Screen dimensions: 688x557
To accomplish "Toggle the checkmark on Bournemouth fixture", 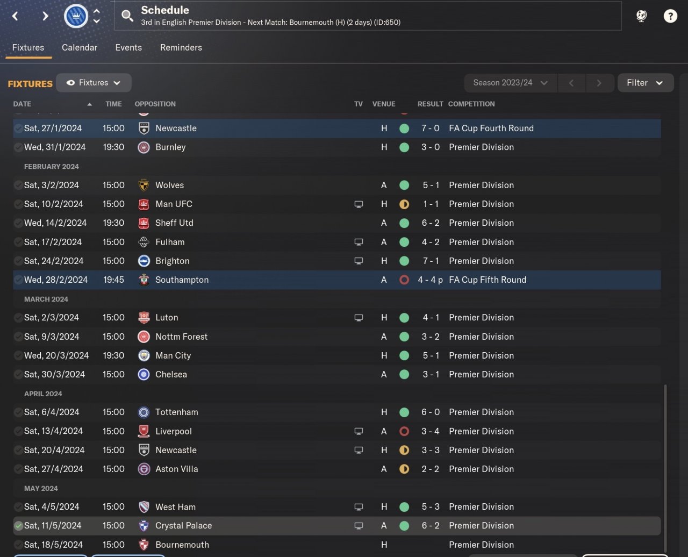I will 18,545.
